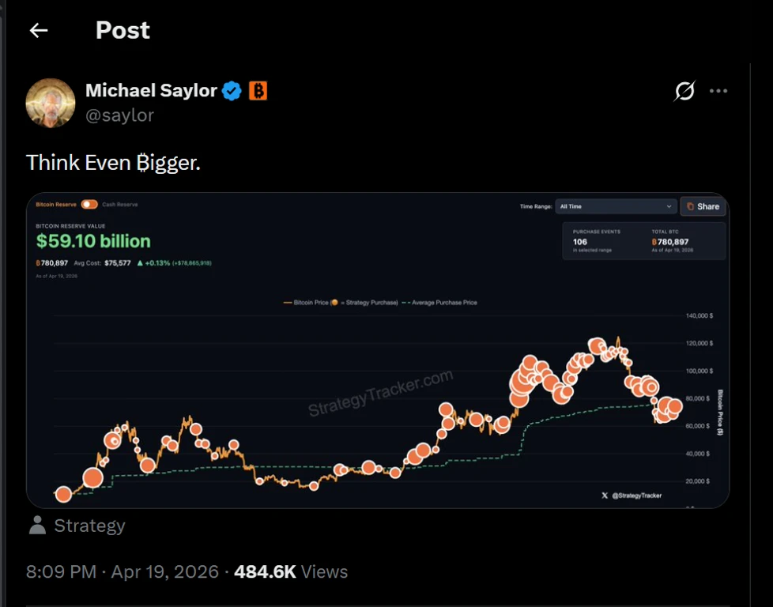Open the Strategy tagged account link
The width and height of the screenshot is (773, 607).
click(x=90, y=526)
